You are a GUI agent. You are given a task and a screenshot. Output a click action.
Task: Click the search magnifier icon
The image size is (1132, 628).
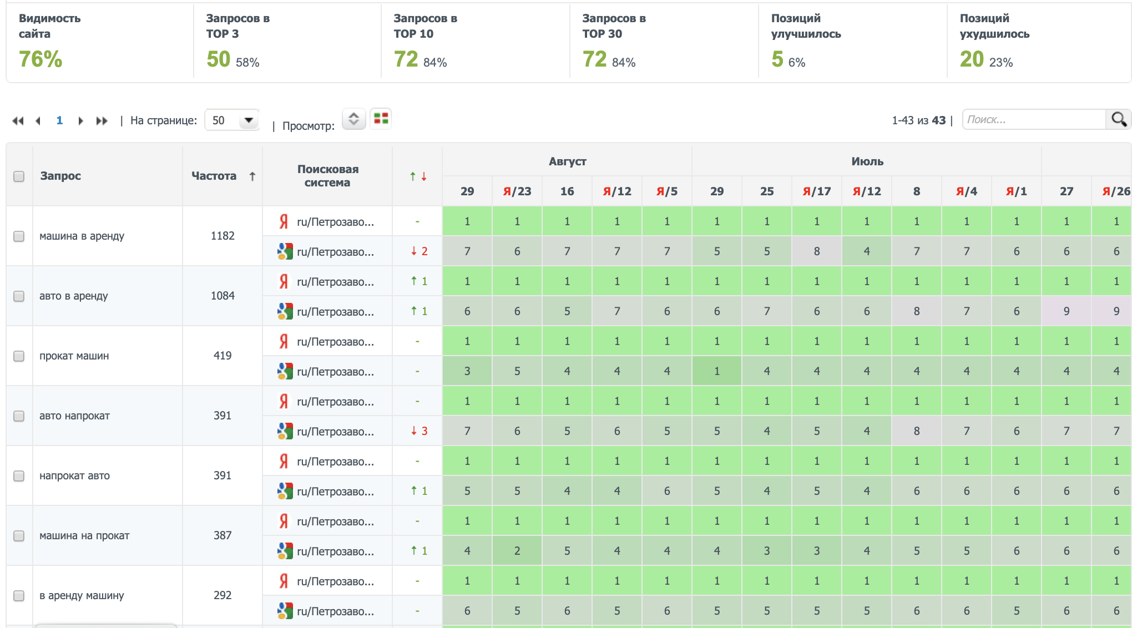1118,119
